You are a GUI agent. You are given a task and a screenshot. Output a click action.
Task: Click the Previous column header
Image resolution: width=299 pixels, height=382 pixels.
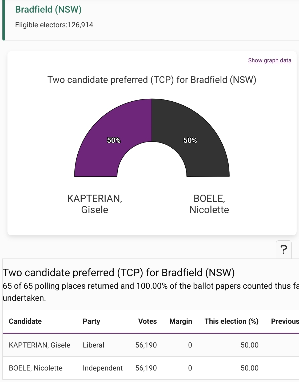[285, 321]
